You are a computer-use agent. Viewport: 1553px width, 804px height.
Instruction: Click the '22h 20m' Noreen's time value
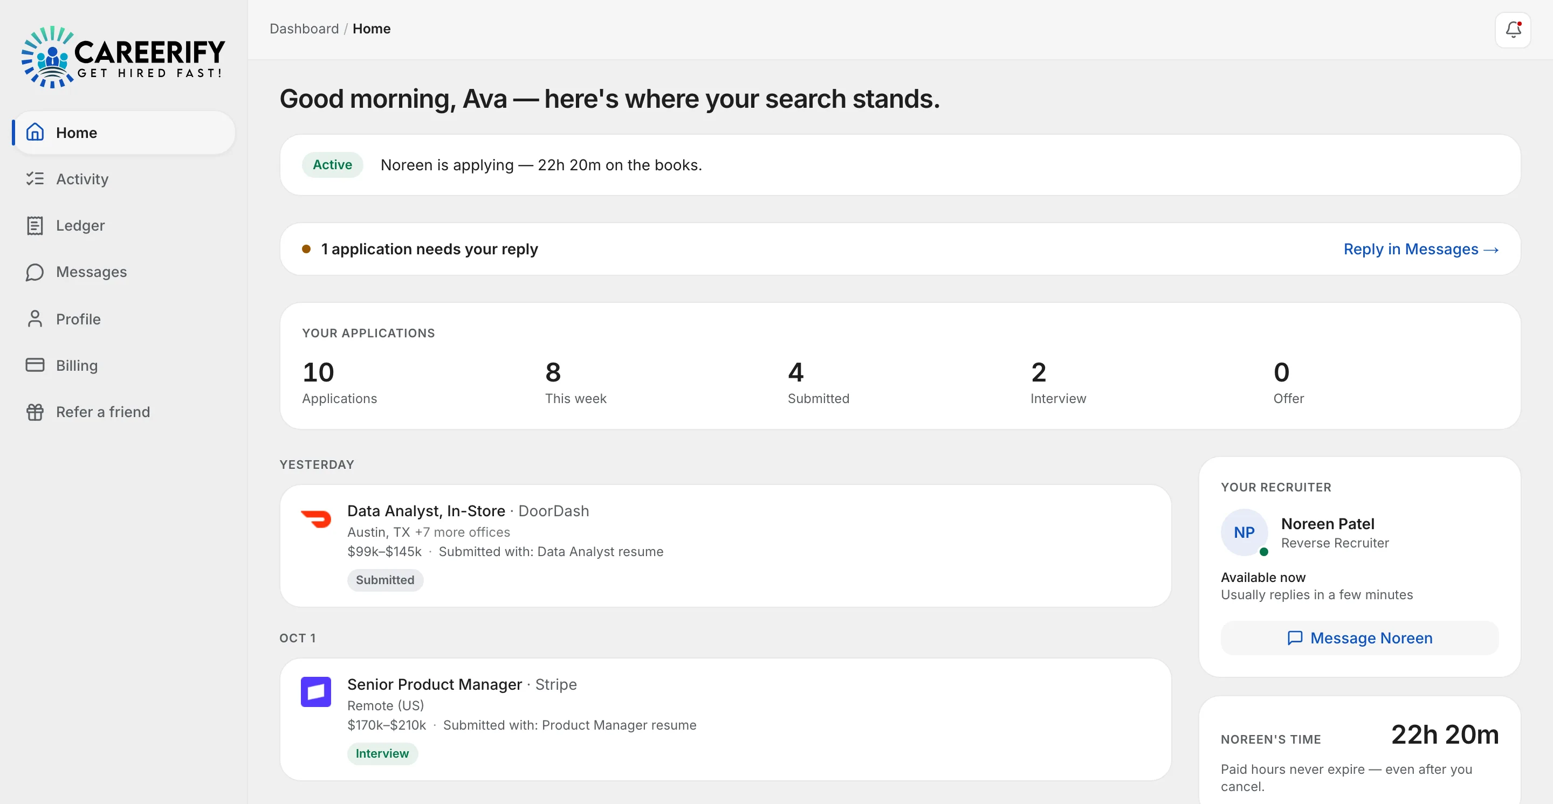tap(1445, 734)
